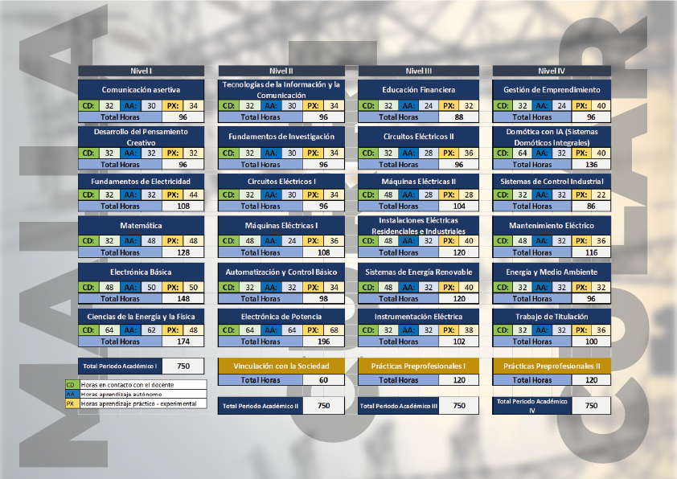677x479 pixels.
Task: Select the blue AA legend swatch
Action: (71, 394)
